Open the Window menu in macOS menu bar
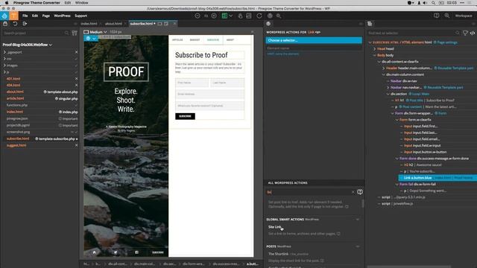 (x=81, y=3)
